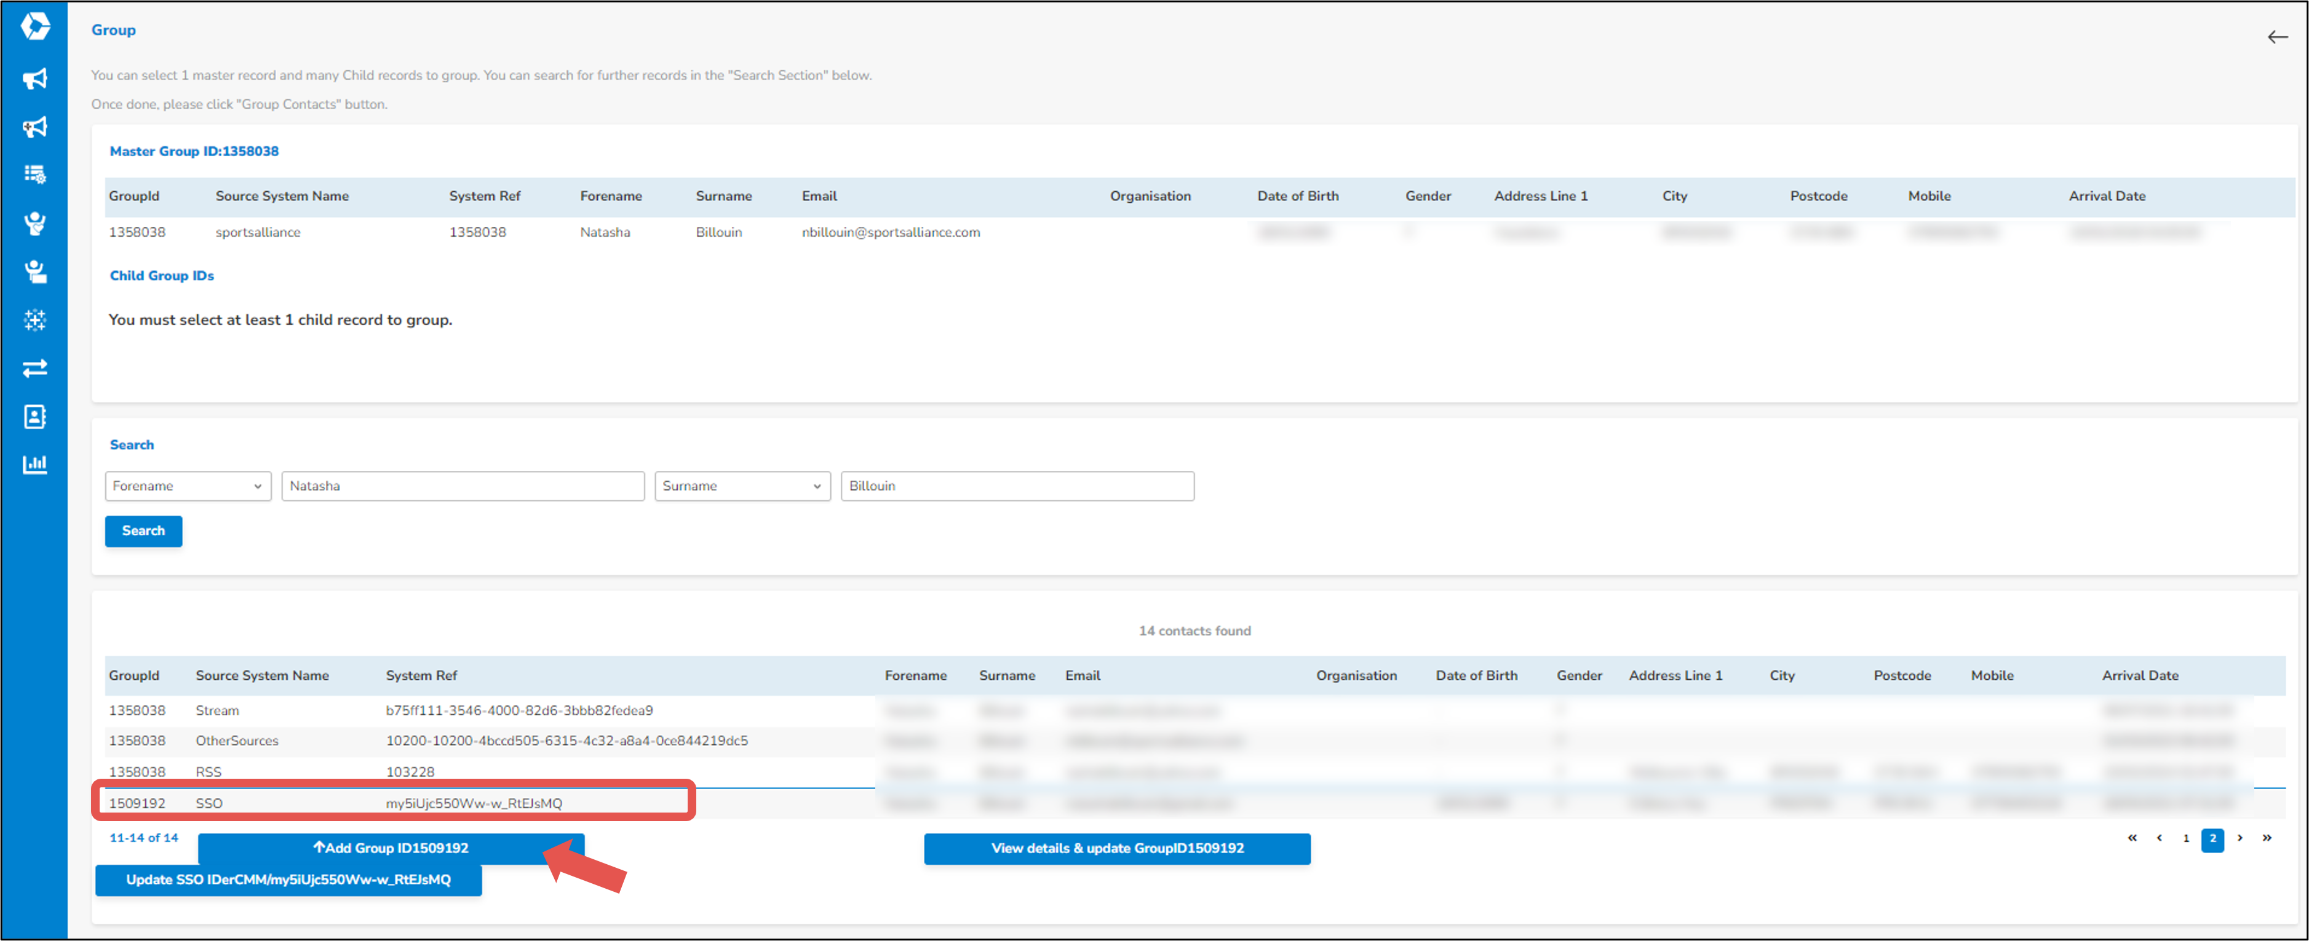
Task: Open the Sports Alliance logo icon
Action: tap(34, 27)
